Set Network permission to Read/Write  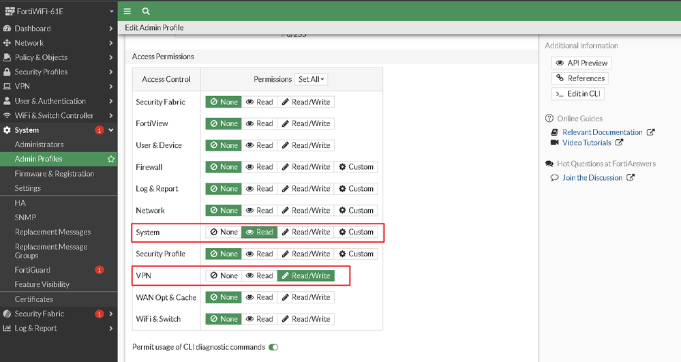[x=306, y=211]
